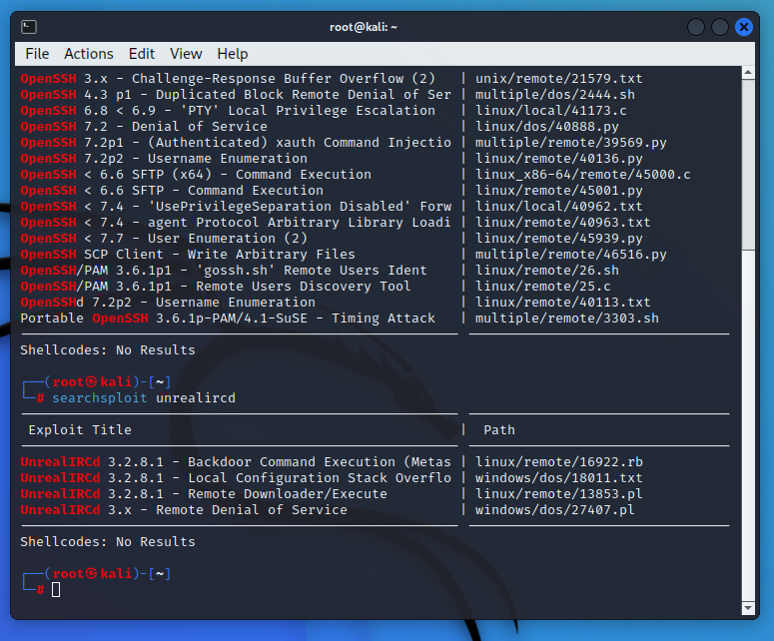Open the View menu

(186, 54)
